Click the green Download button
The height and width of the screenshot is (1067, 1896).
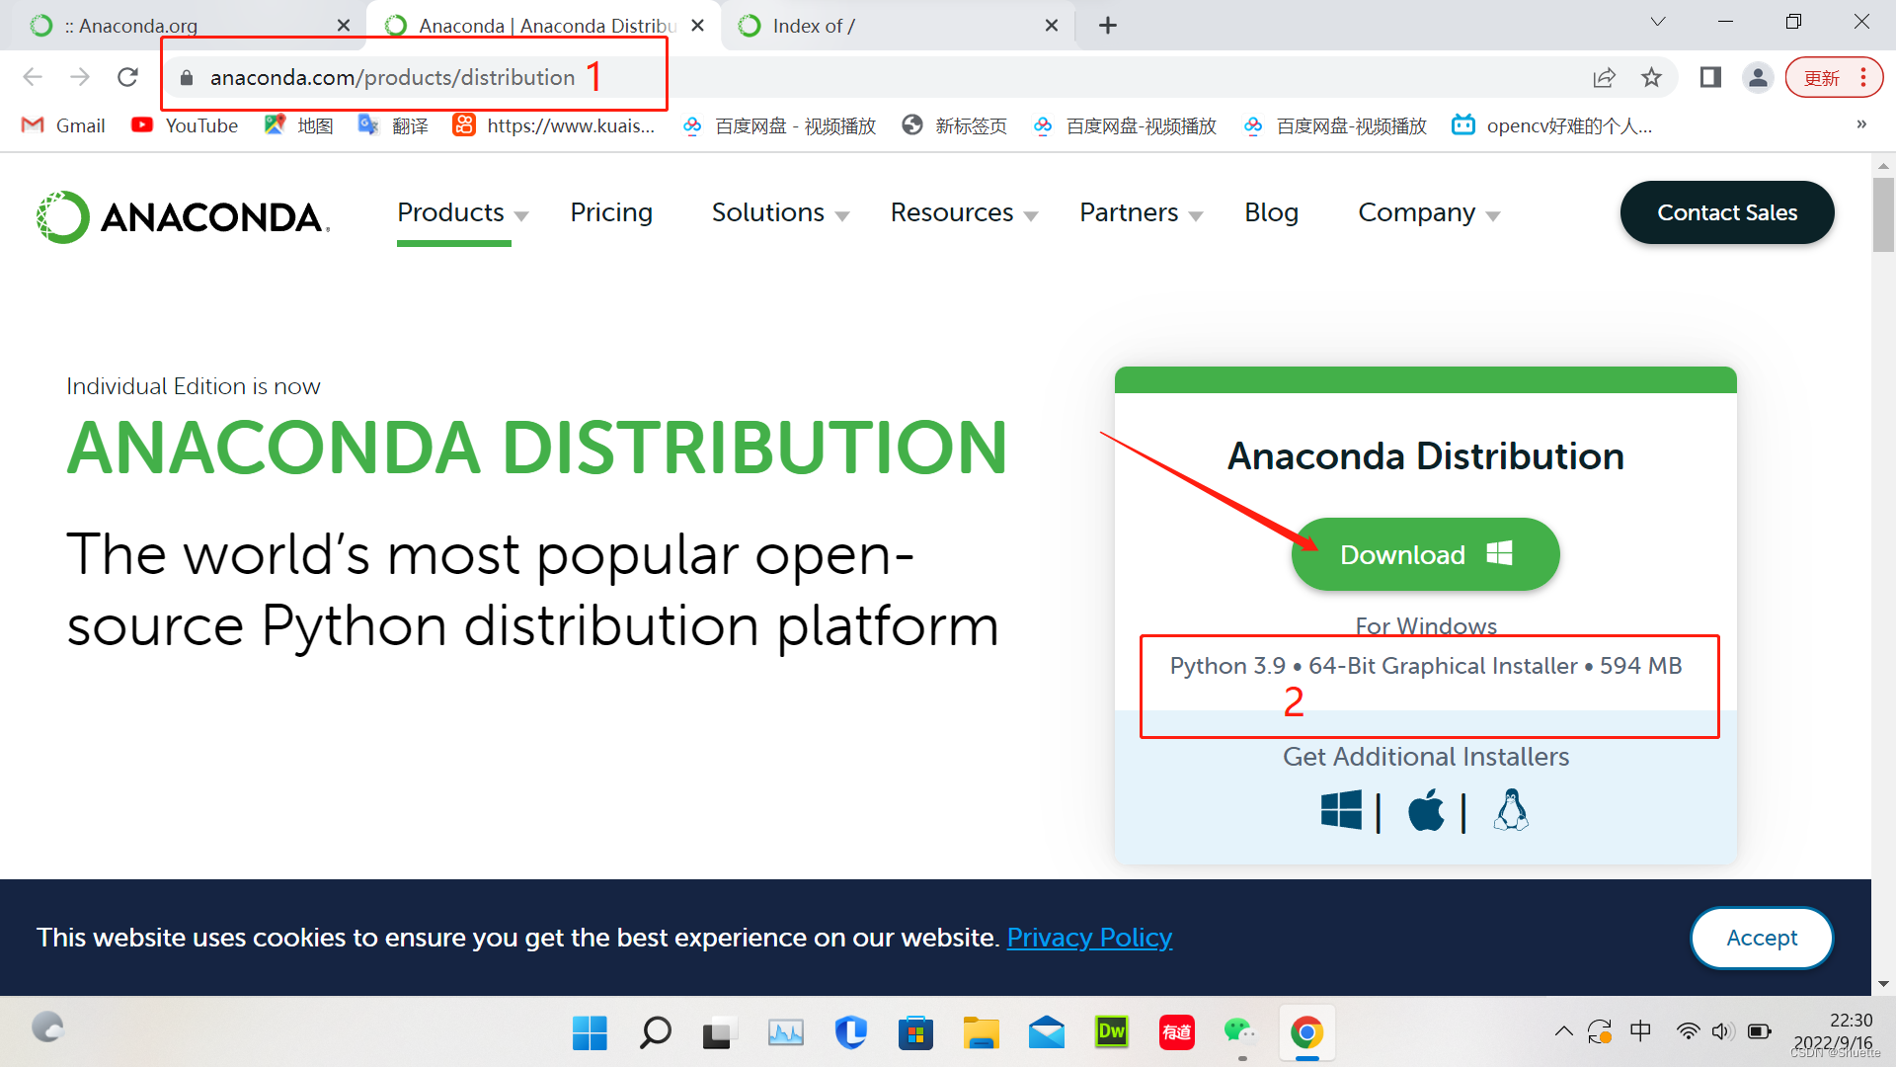pos(1425,554)
